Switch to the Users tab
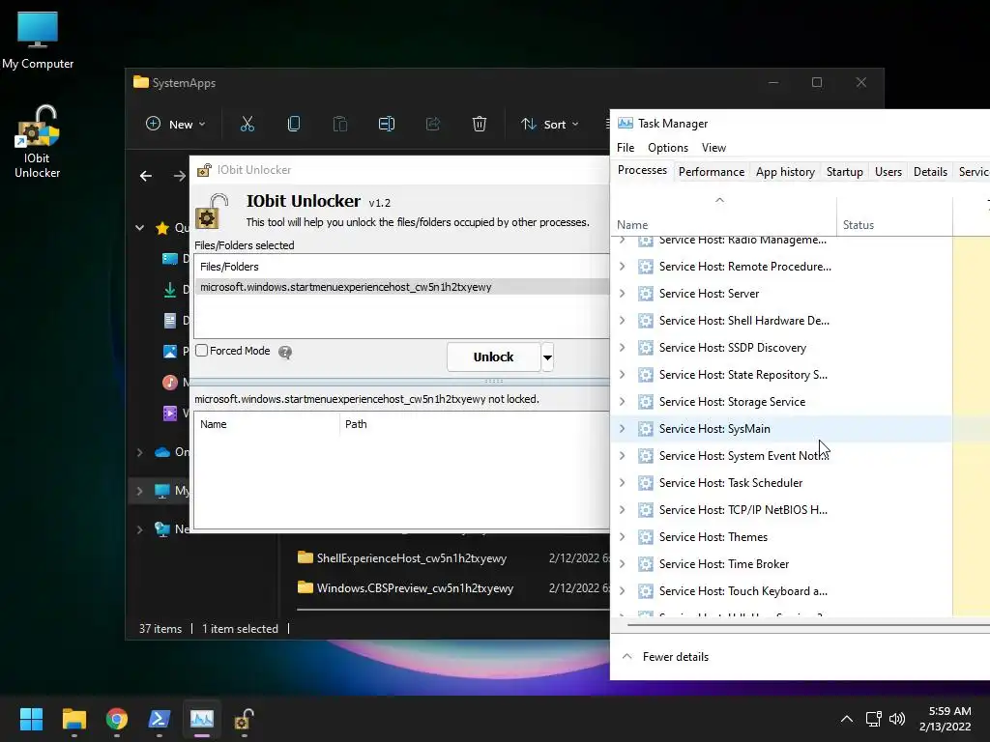The height and width of the screenshot is (742, 990). pyautogui.click(x=888, y=172)
